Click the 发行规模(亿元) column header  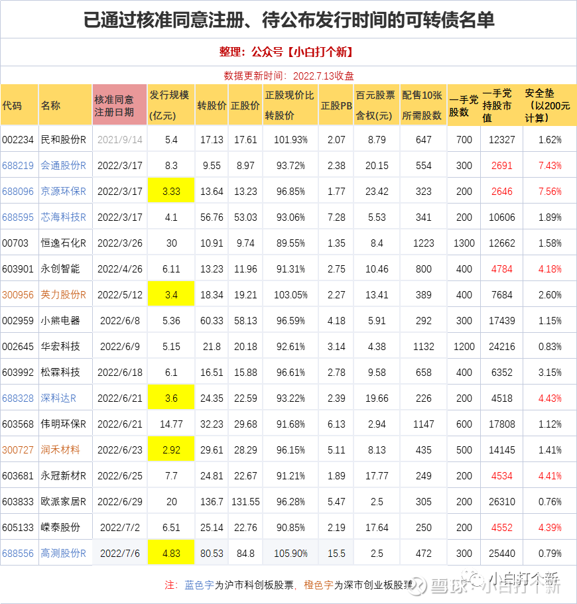click(171, 105)
